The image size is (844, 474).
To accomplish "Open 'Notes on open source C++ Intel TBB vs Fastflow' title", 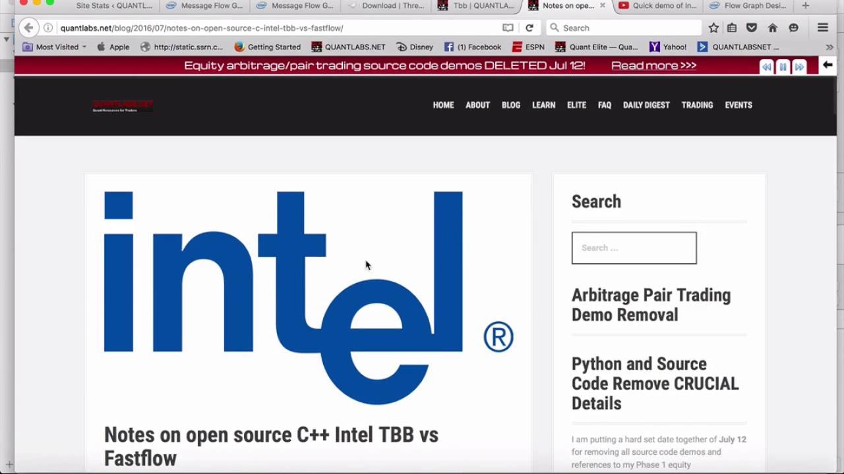I will pos(271,446).
